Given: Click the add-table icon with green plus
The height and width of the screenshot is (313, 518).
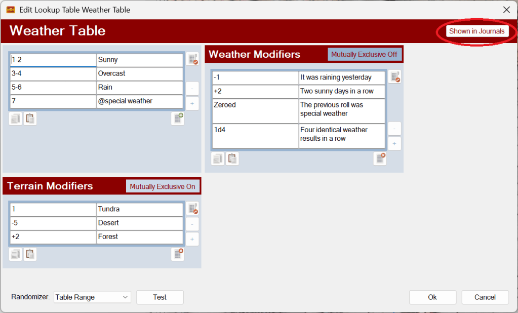Looking at the screenshot, I should coord(178,119).
